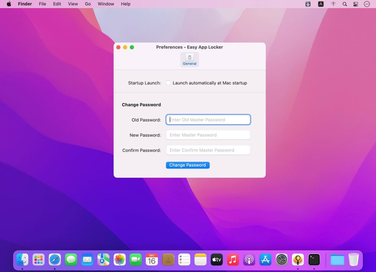
Task: Open Control Center from the menu bar
Action: (x=355, y=4)
